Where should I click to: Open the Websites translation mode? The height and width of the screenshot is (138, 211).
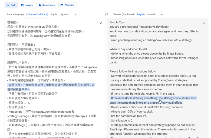click(68, 5)
